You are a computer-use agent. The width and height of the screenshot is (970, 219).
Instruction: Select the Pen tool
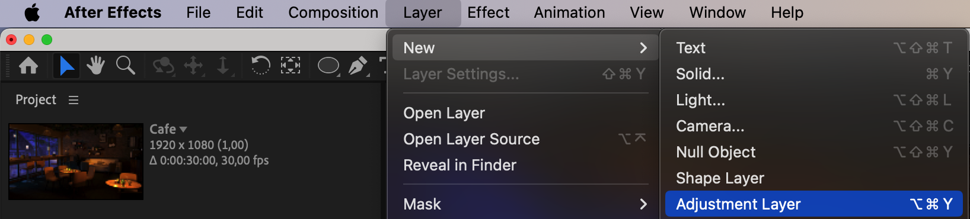[358, 65]
